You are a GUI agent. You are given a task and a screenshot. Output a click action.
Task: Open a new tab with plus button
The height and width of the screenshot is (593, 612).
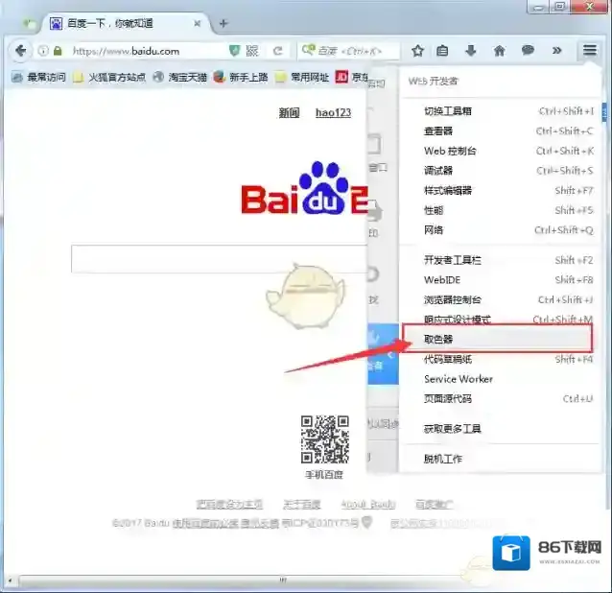[x=224, y=24]
